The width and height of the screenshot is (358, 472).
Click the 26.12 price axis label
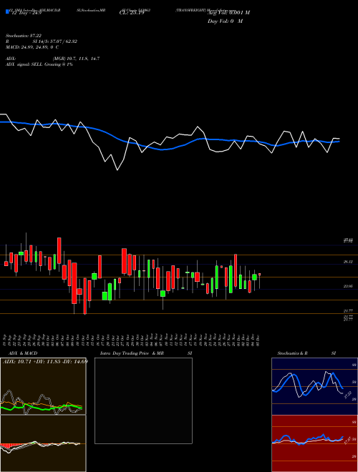348,262
